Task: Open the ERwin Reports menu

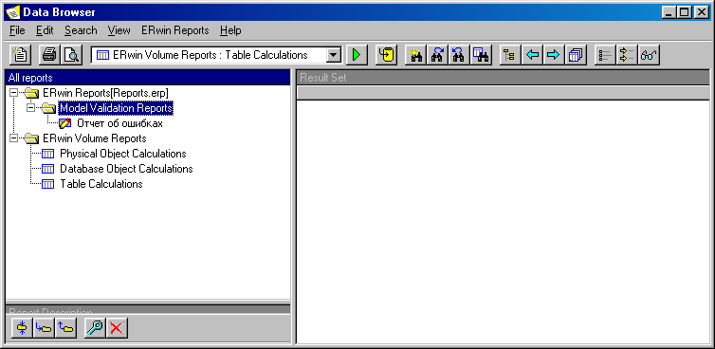Action: click(x=175, y=30)
